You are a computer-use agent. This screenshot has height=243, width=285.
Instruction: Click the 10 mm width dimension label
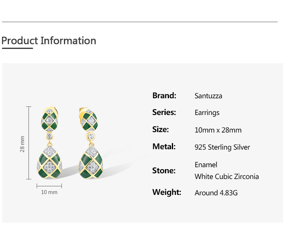pyautogui.click(x=49, y=192)
